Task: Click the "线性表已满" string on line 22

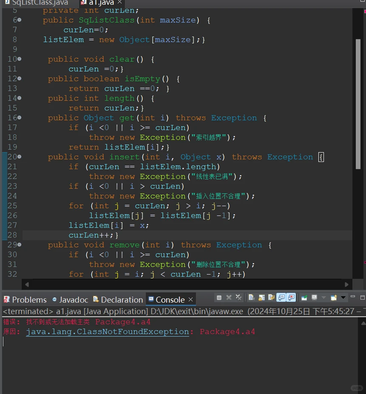Action: pyautogui.click(x=212, y=177)
